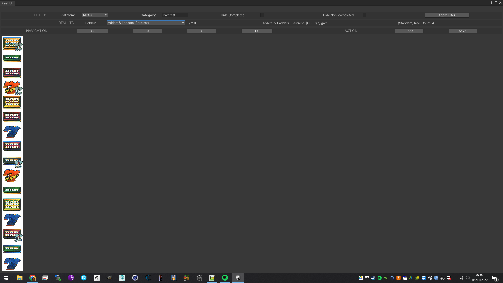Click the Category Barcrest text field

tap(175, 15)
